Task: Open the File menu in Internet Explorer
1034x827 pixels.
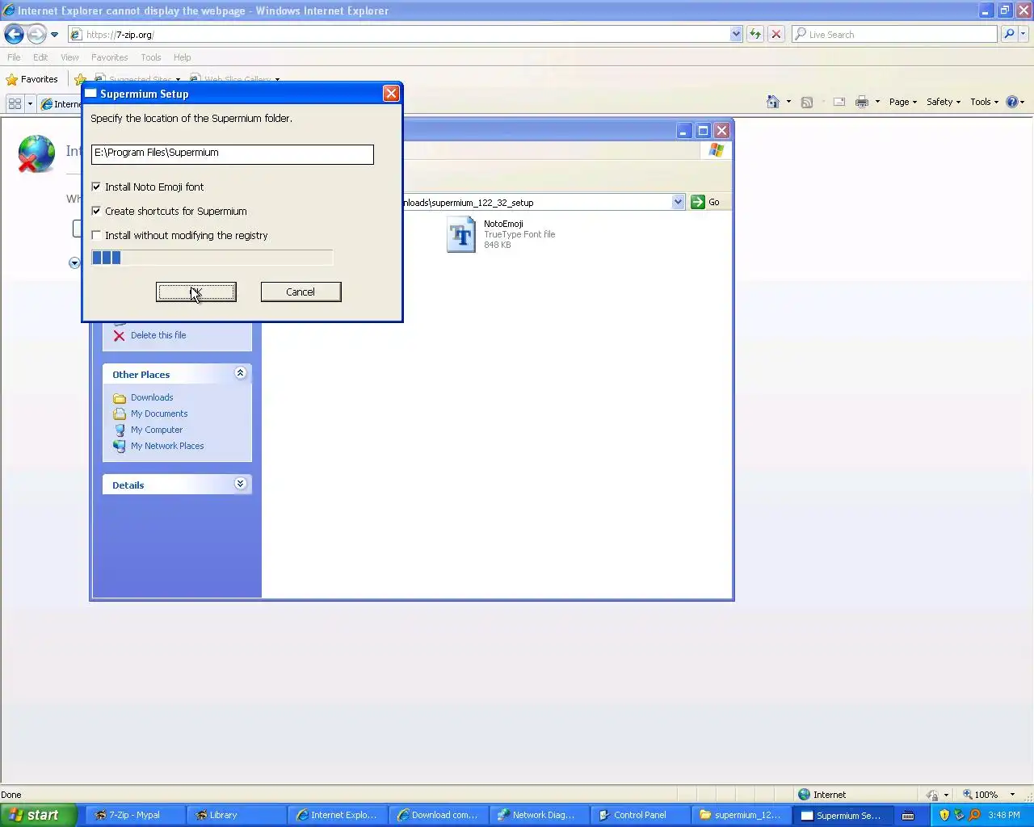Action: [x=14, y=57]
